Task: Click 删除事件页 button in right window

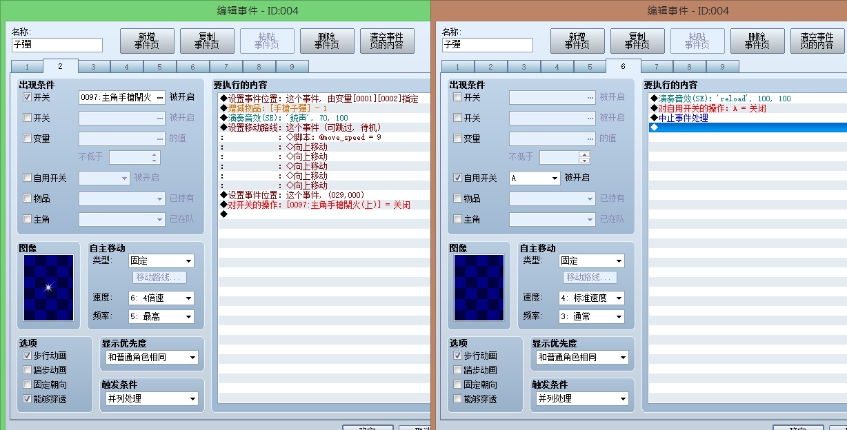Action: click(757, 41)
